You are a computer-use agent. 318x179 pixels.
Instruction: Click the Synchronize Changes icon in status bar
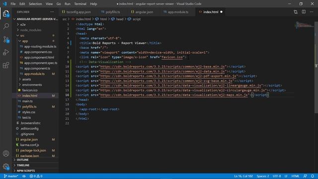click(24, 176)
